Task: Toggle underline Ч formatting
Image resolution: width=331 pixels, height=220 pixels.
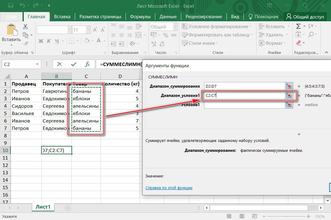Action: (57, 41)
